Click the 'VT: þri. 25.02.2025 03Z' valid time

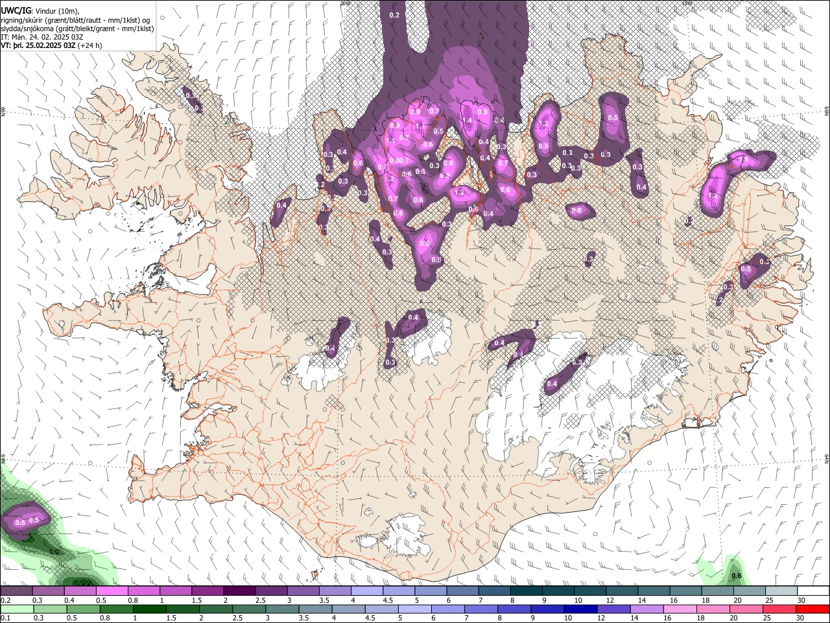tap(38, 45)
